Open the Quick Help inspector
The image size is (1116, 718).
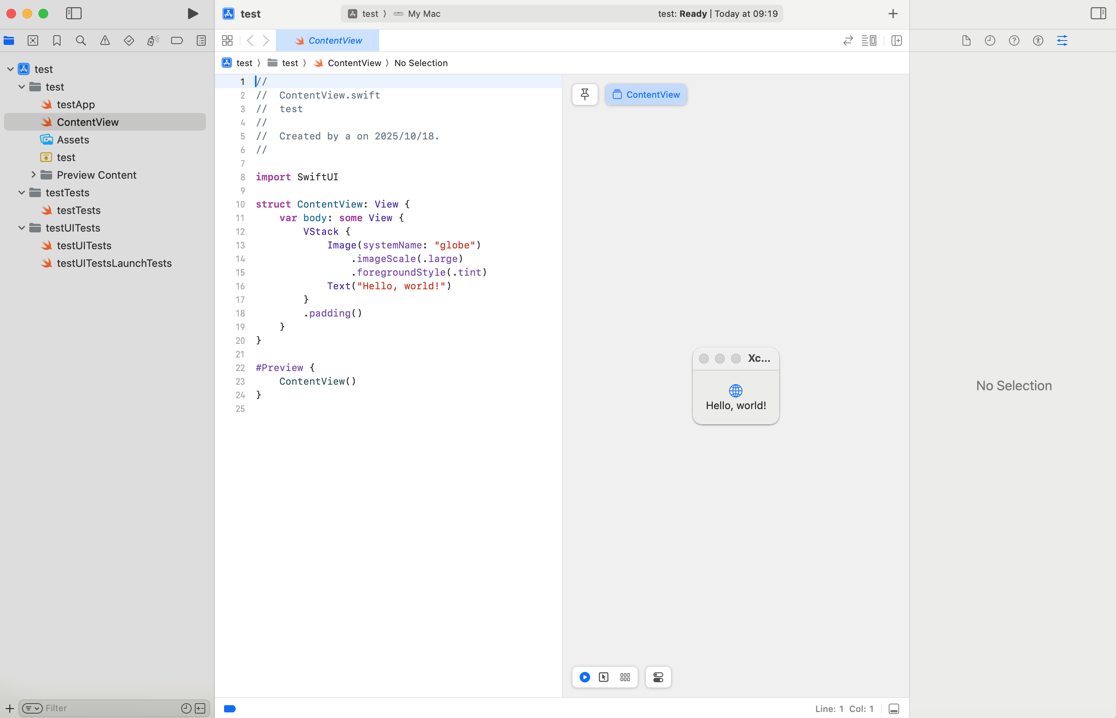(1013, 40)
